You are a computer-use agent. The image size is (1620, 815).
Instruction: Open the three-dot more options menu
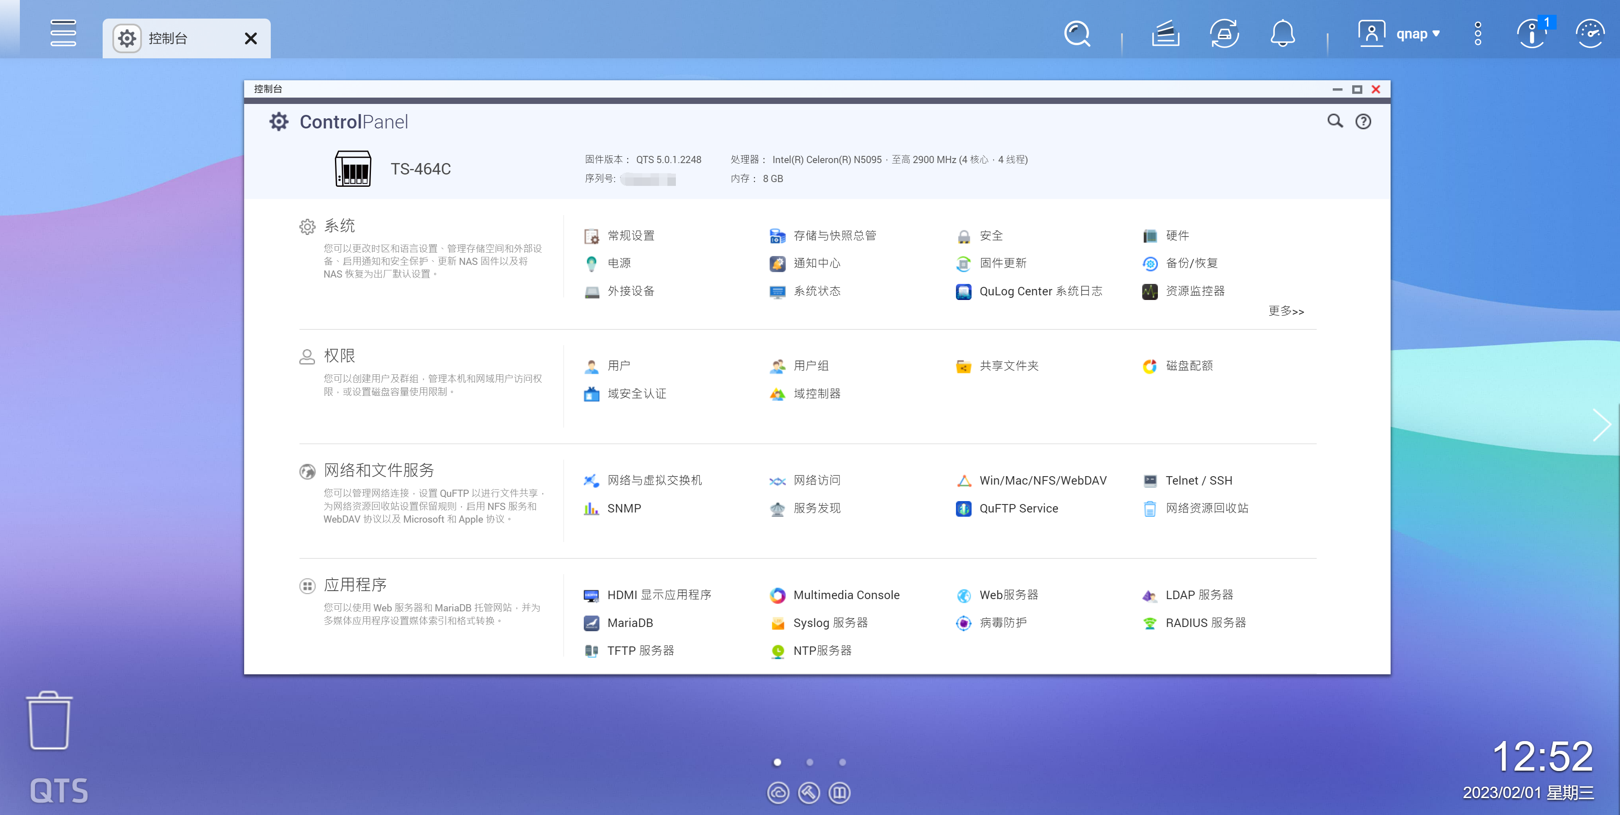(1478, 34)
